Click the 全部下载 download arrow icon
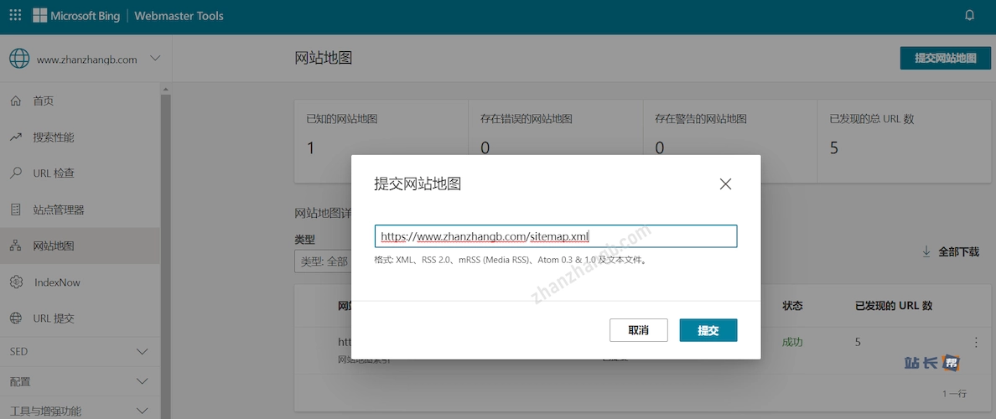Image resolution: width=996 pixels, height=419 pixels. coord(926,251)
